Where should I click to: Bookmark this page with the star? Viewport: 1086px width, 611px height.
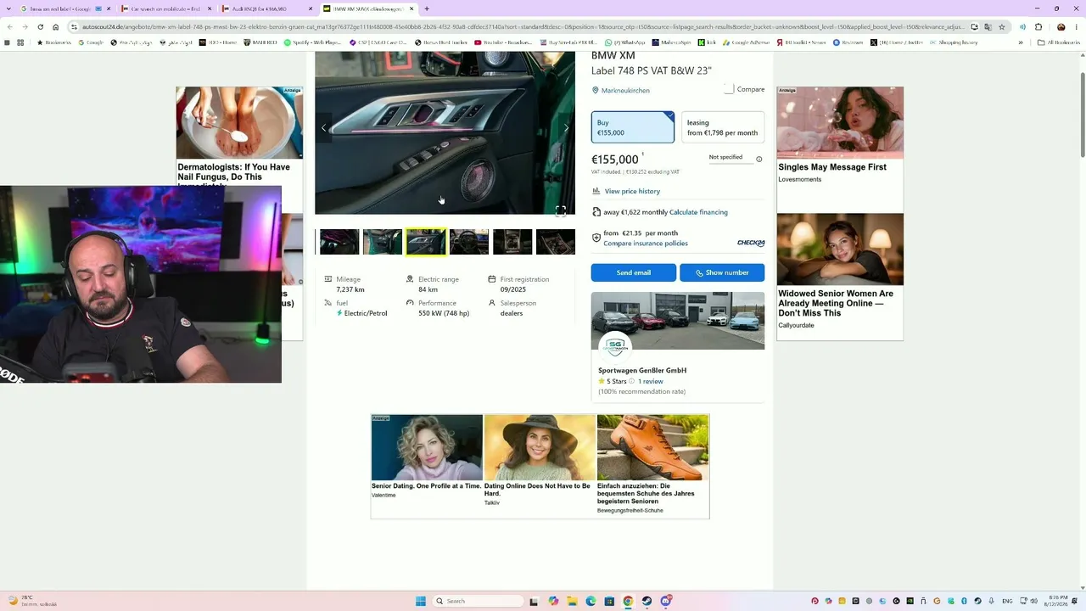click(x=1002, y=27)
